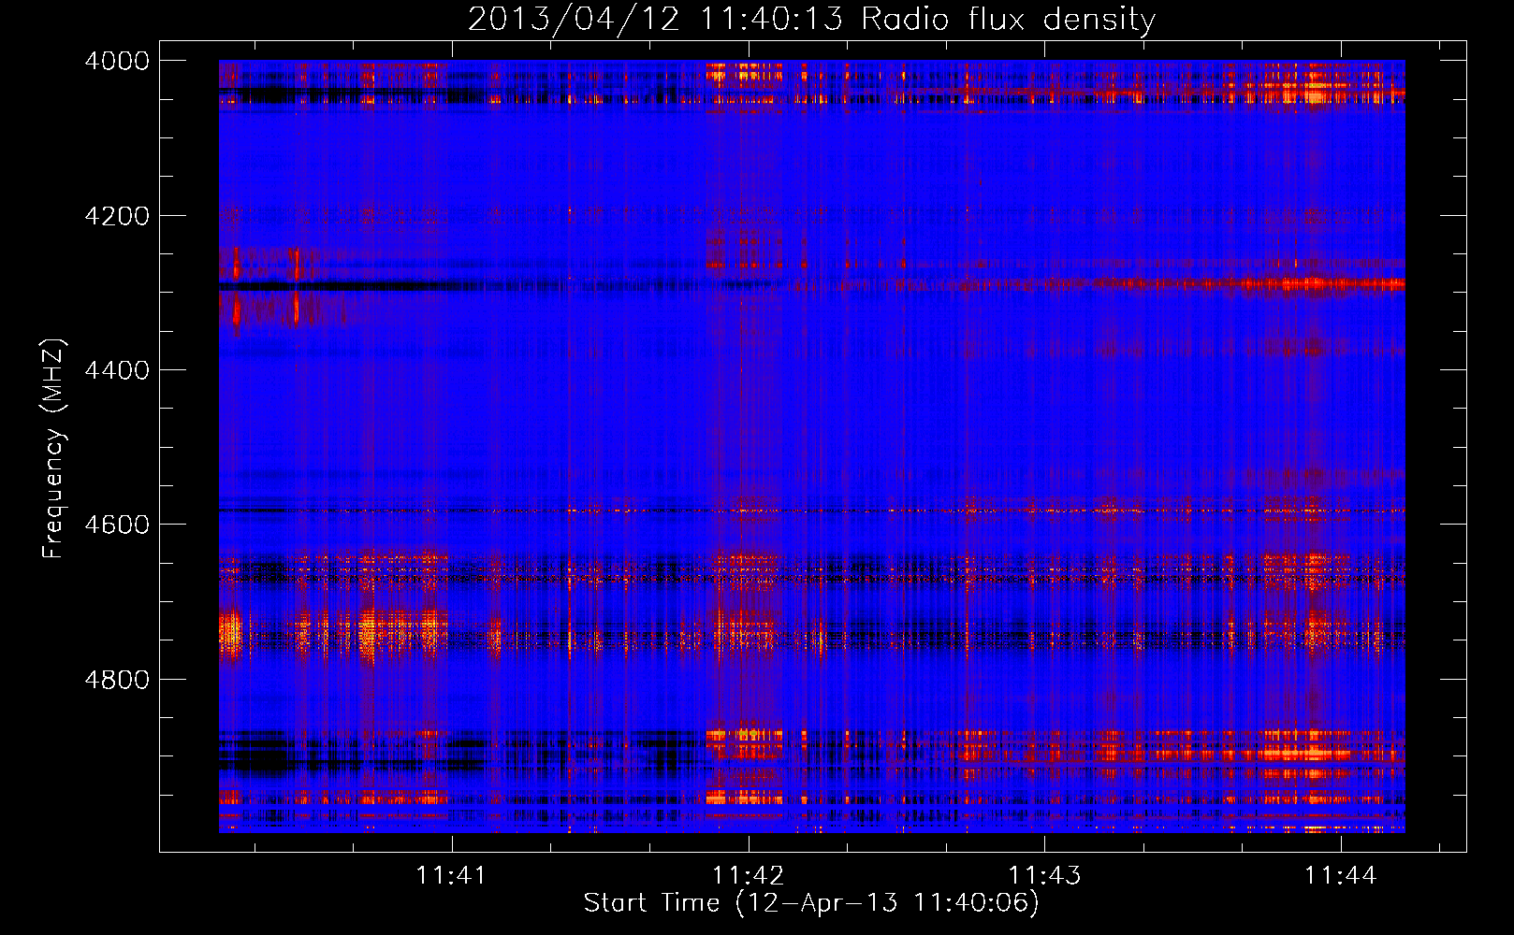Click the 11:42 time tick label
This screenshot has width=1514, height=935.
click(748, 875)
